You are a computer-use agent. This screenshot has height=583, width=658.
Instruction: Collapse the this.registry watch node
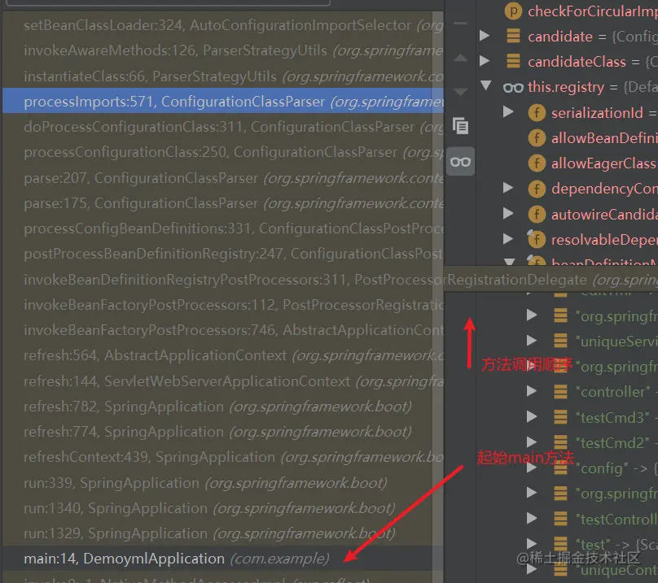(x=486, y=86)
